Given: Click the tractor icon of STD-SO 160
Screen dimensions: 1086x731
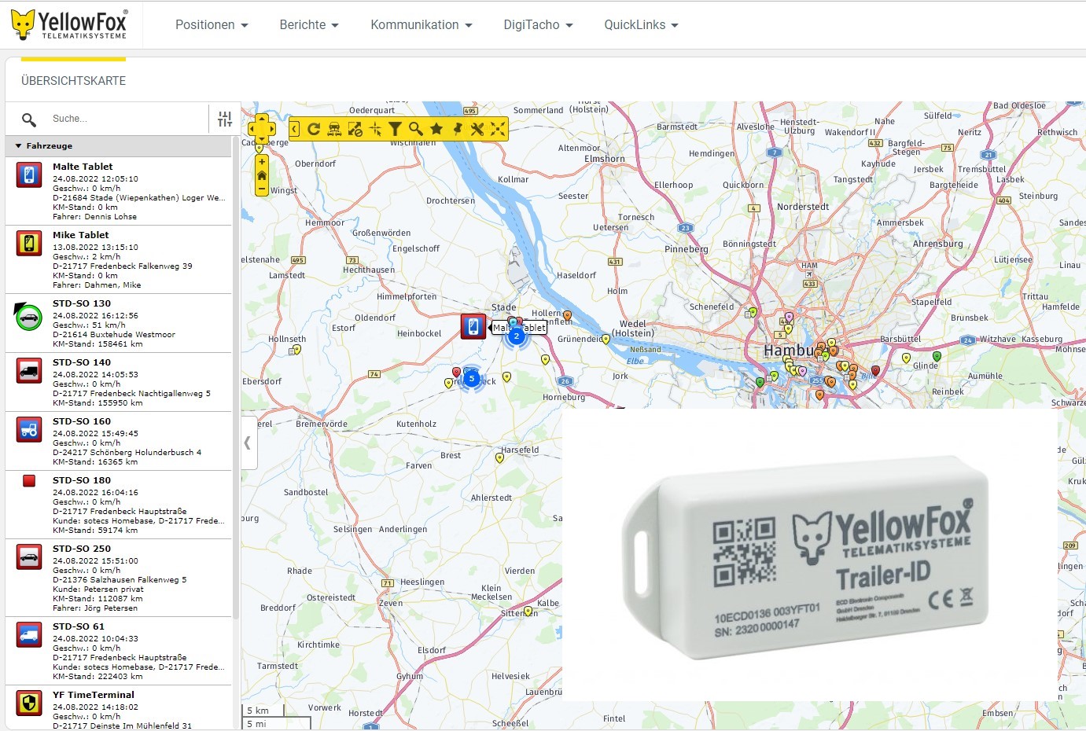Looking at the screenshot, I should 29,429.
